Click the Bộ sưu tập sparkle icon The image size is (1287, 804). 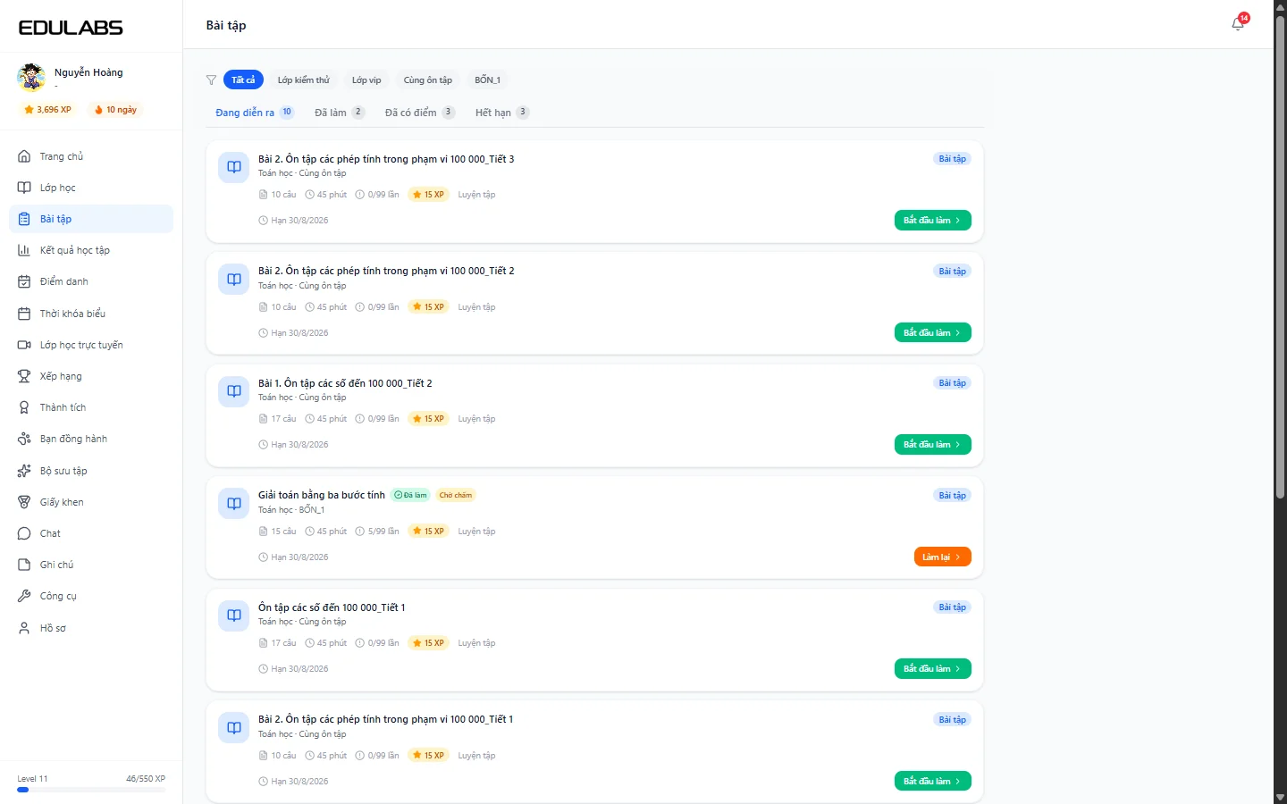[24, 471]
